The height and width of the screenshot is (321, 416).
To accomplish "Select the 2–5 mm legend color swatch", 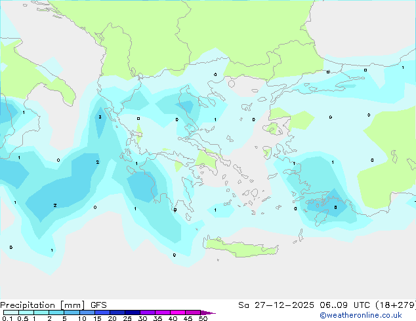I will point(56,312).
